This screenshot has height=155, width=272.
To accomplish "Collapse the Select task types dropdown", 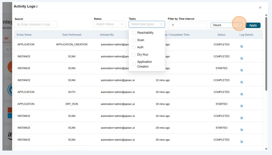I will [x=147, y=24].
